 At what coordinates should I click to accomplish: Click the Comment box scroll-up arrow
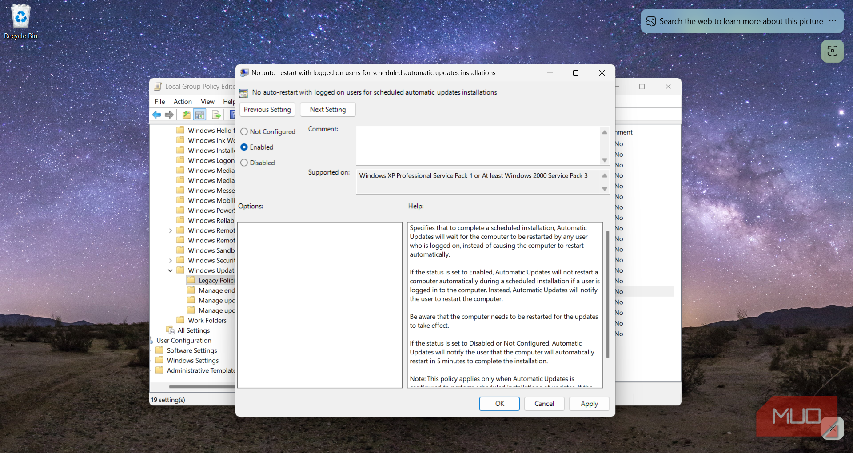tap(604, 132)
